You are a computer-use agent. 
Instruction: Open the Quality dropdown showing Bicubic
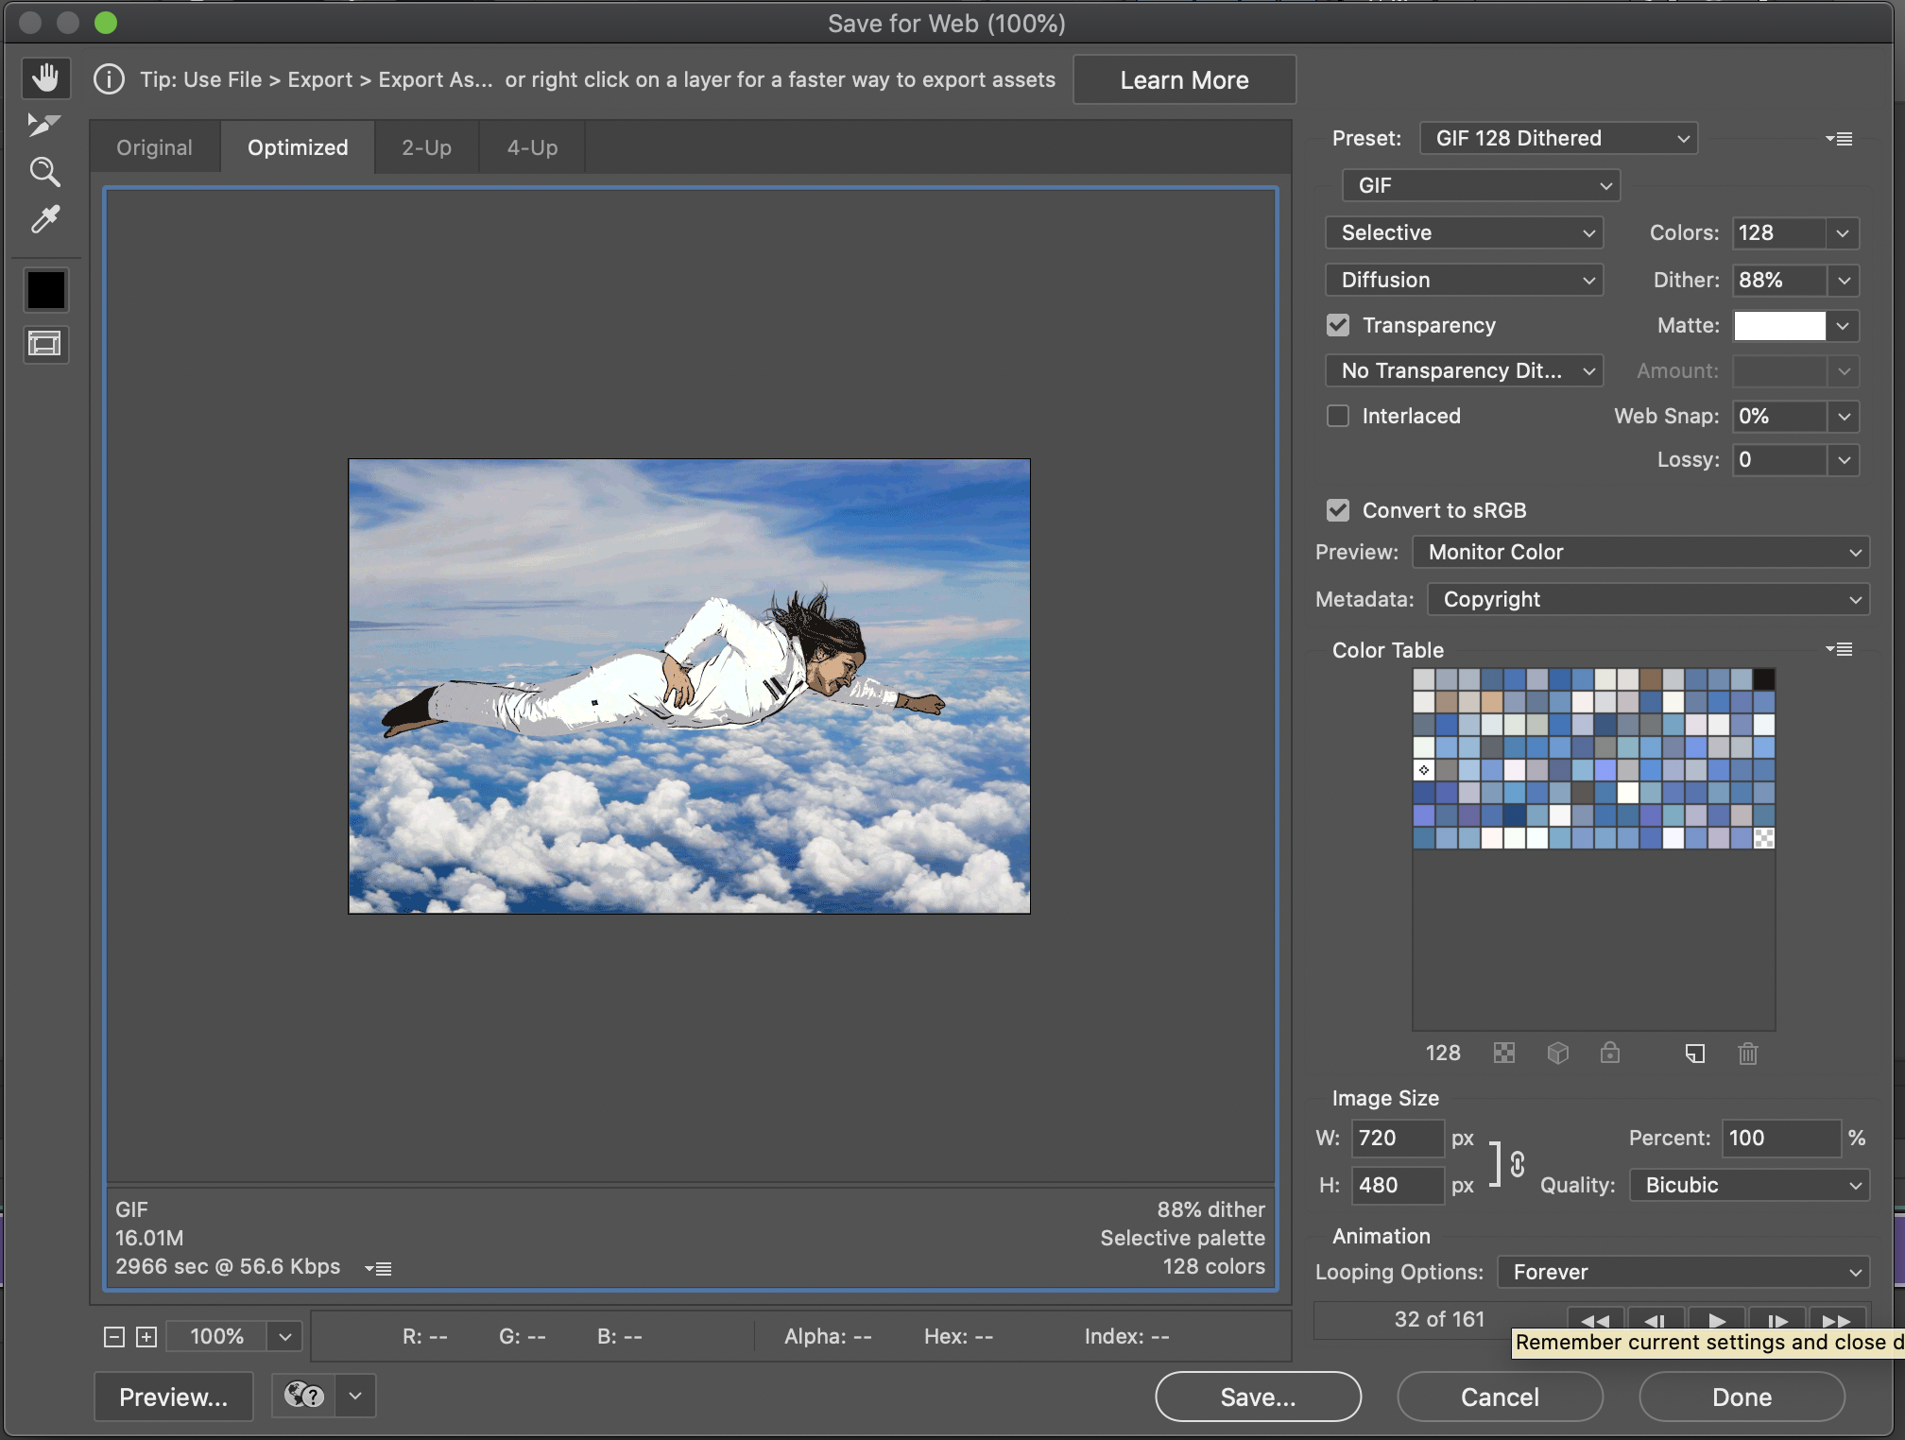pos(1748,1185)
